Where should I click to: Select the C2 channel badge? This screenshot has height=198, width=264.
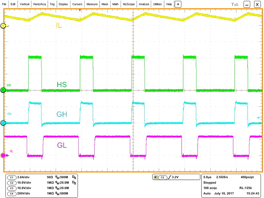11,183
